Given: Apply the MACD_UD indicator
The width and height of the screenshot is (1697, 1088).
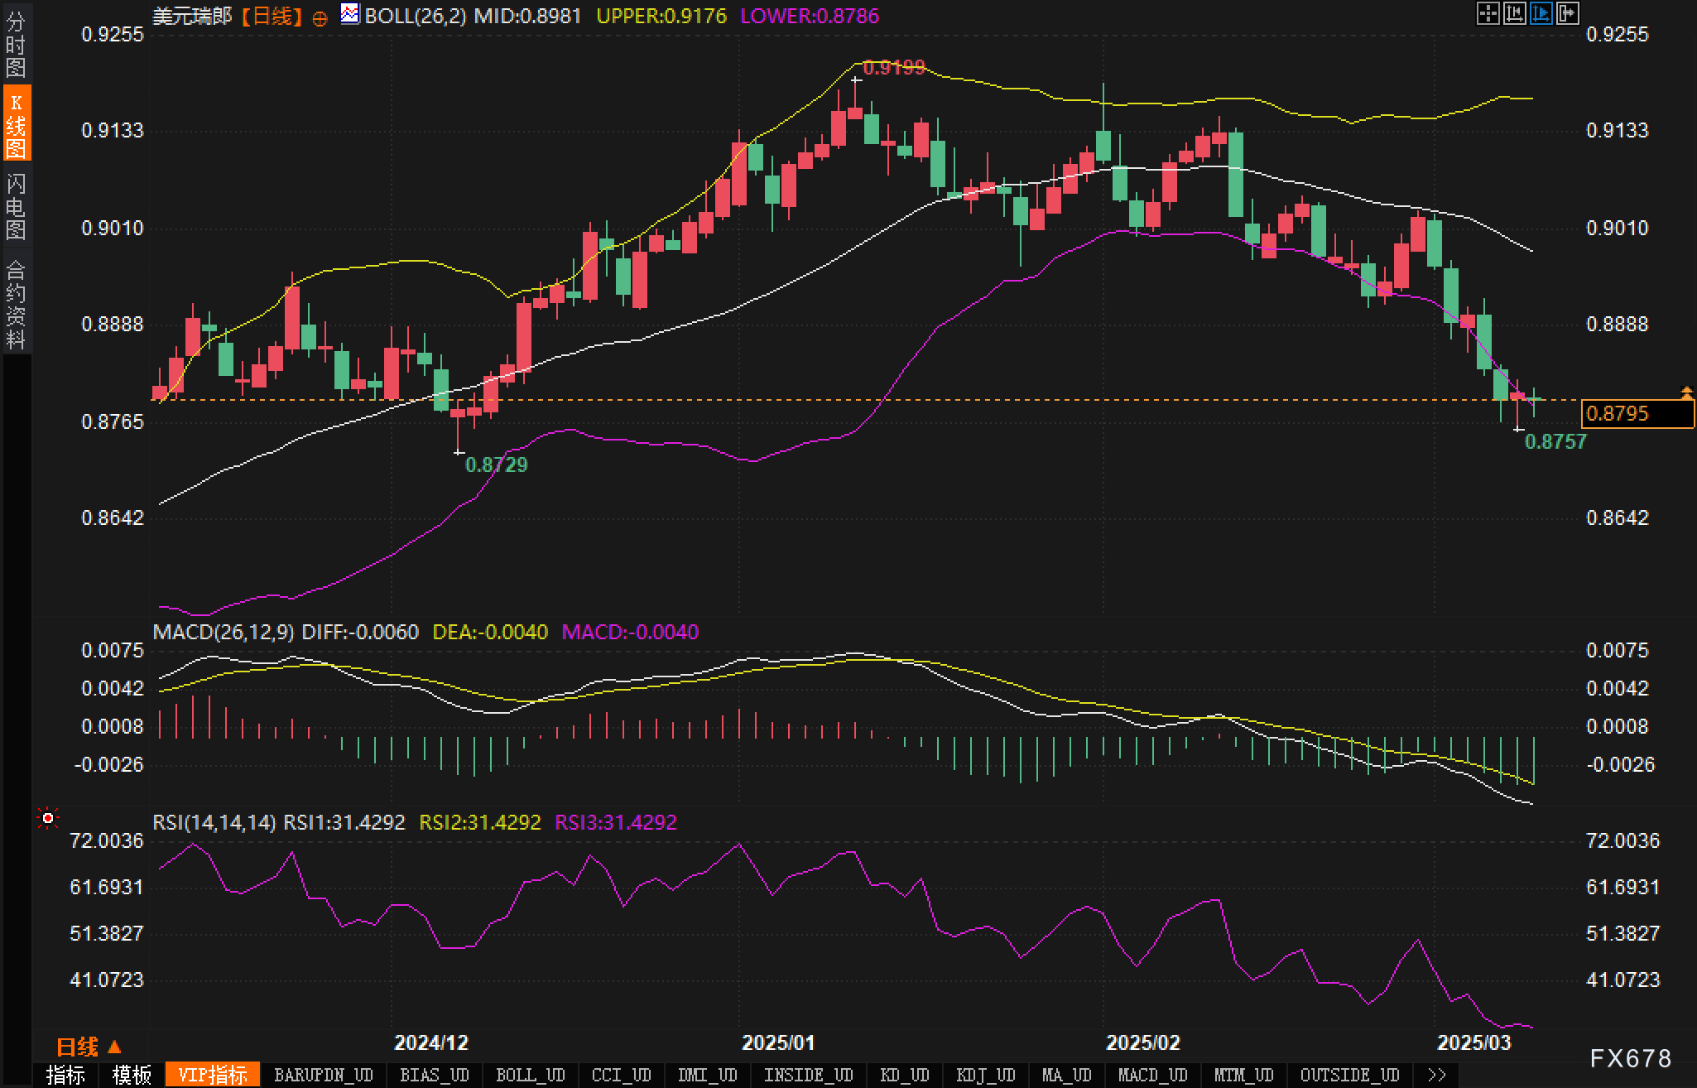Looking at the screenshot, I should coord(1152,1075).
